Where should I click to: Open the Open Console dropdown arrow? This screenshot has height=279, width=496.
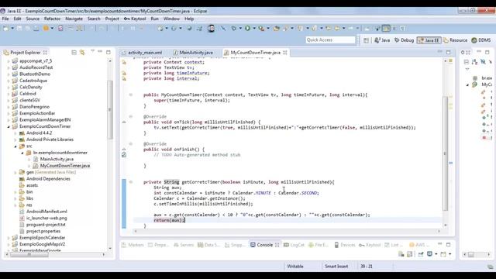point(449,254)
